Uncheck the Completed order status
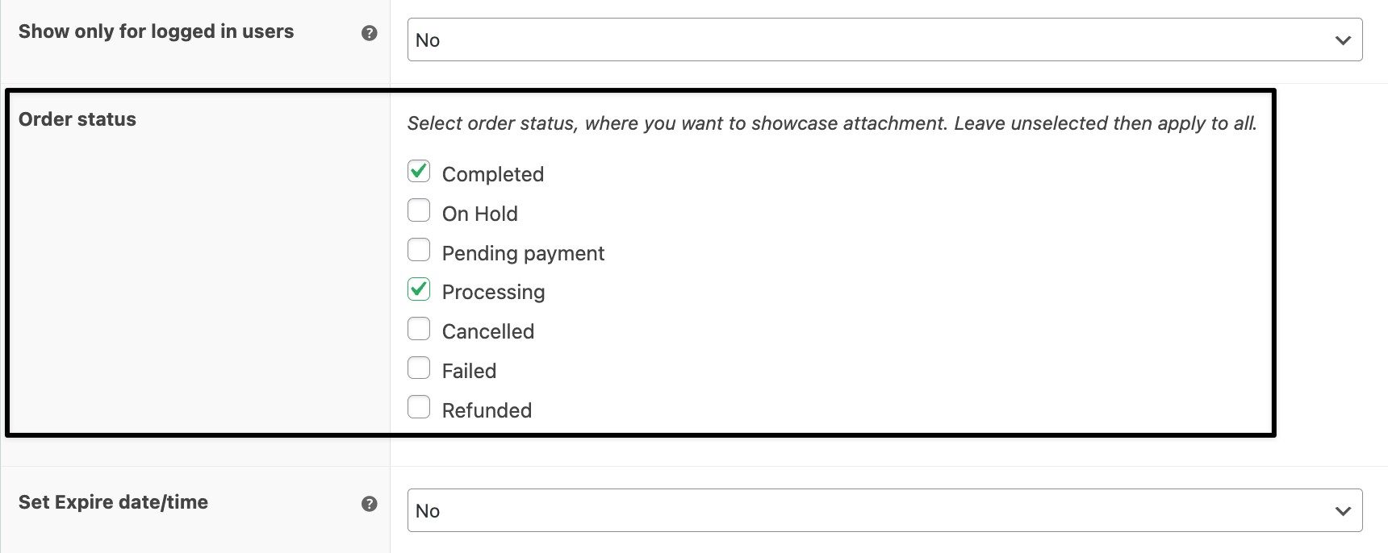1388x553 pixels. [x=419, y=171]
